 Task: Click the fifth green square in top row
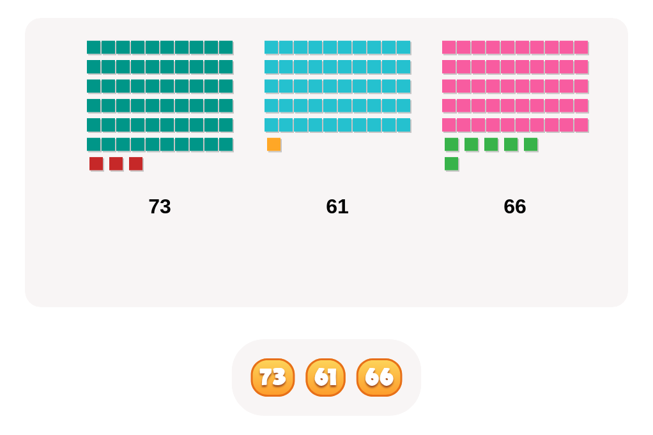click(530, 144)
